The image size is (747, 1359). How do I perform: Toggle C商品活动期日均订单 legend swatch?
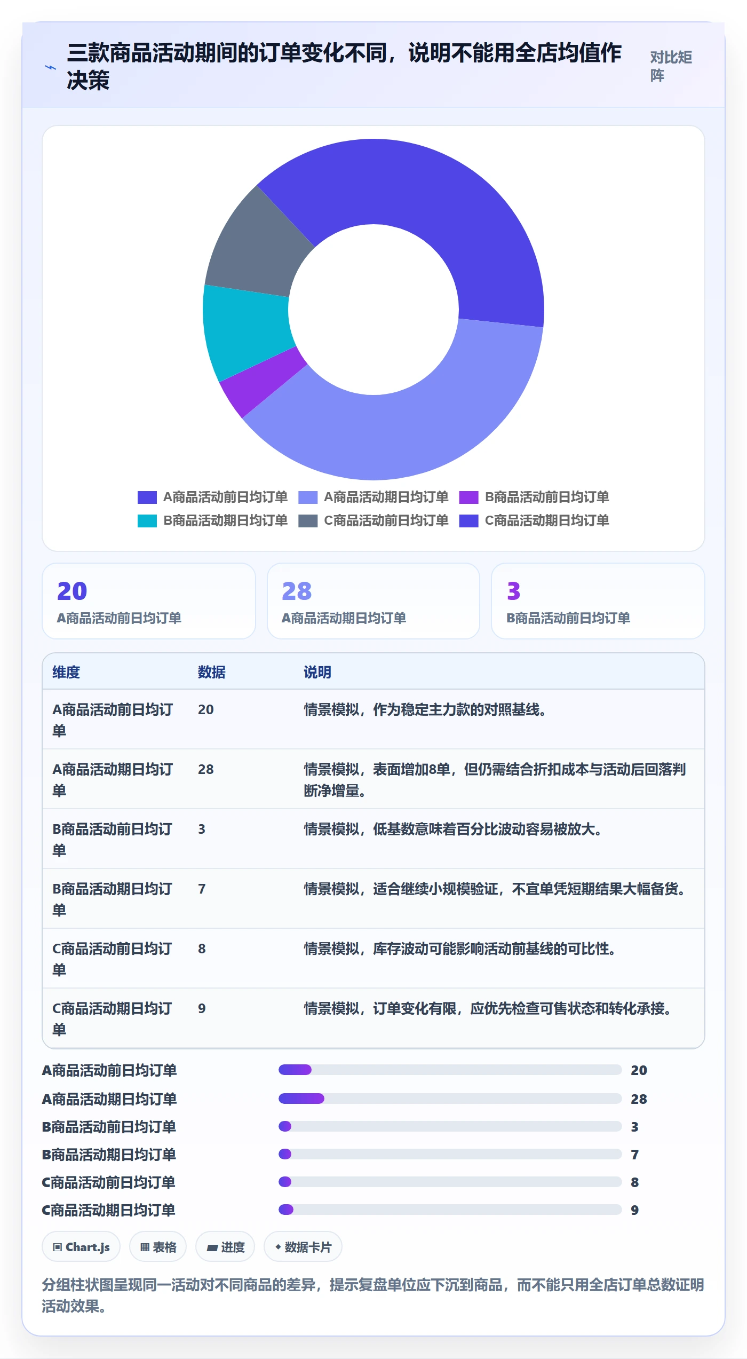[469, 521]
